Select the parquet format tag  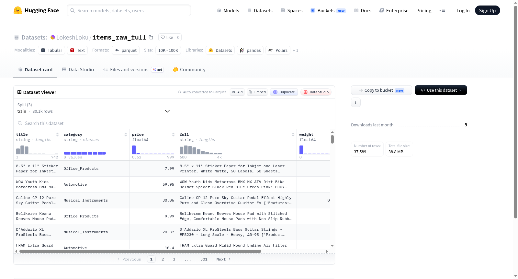(126, 50)
